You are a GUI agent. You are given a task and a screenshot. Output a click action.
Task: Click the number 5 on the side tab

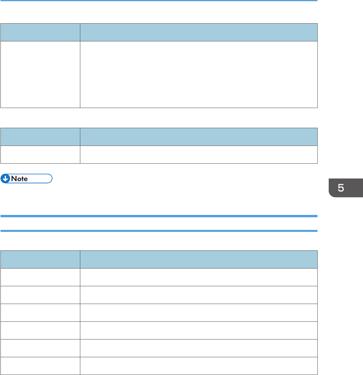(341, 188)
